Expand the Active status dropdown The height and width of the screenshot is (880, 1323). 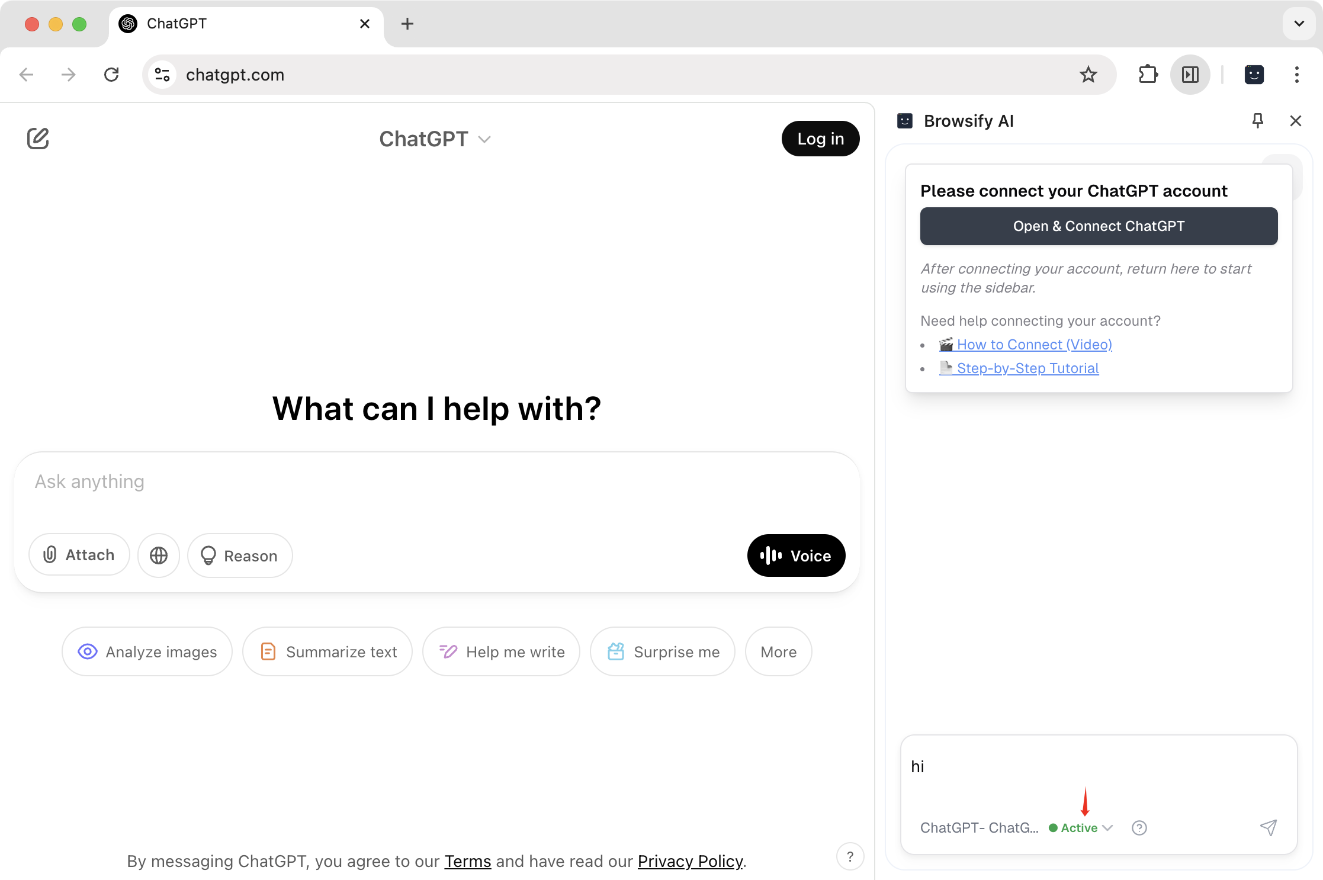[1081, 828]
